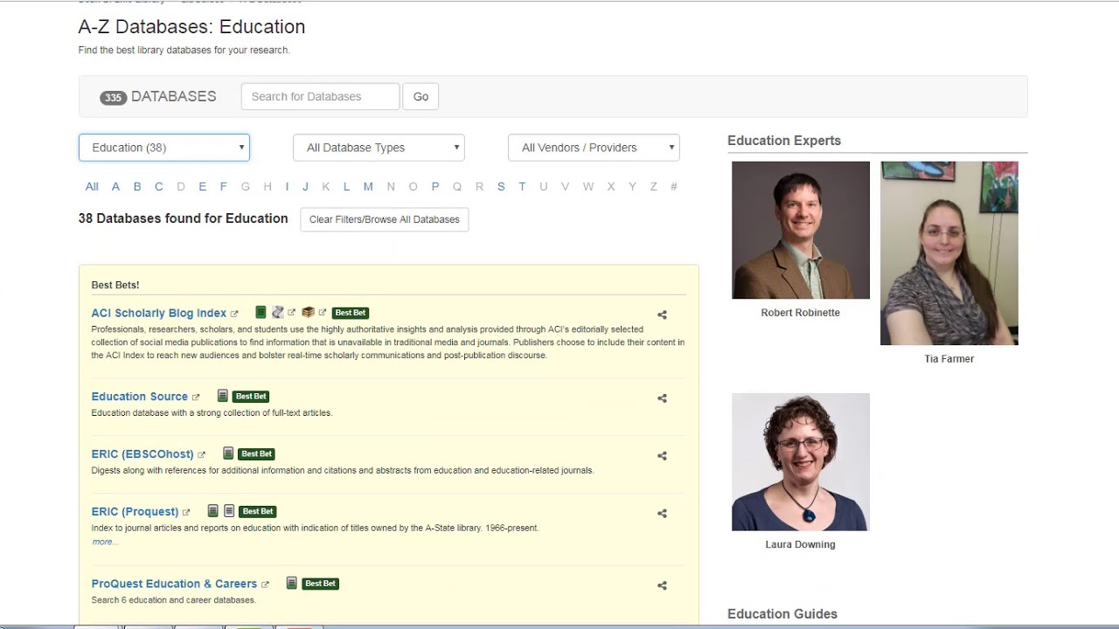Click Best Bet badge on ACI Scholarly row
1119x629 pixels.
coord(351,313)
